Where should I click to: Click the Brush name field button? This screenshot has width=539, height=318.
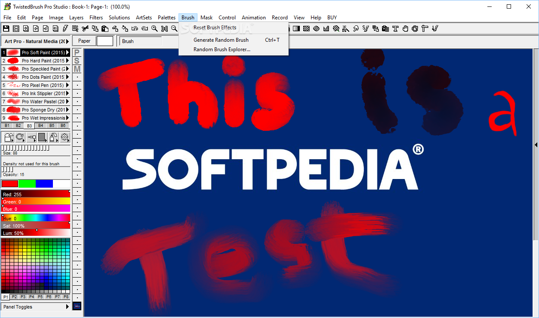141,41
